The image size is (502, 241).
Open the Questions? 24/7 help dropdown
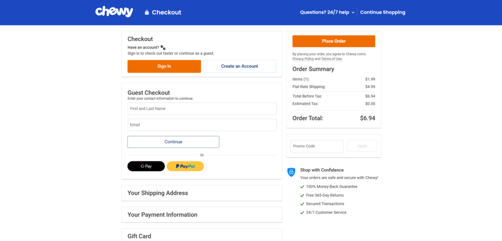327,12
